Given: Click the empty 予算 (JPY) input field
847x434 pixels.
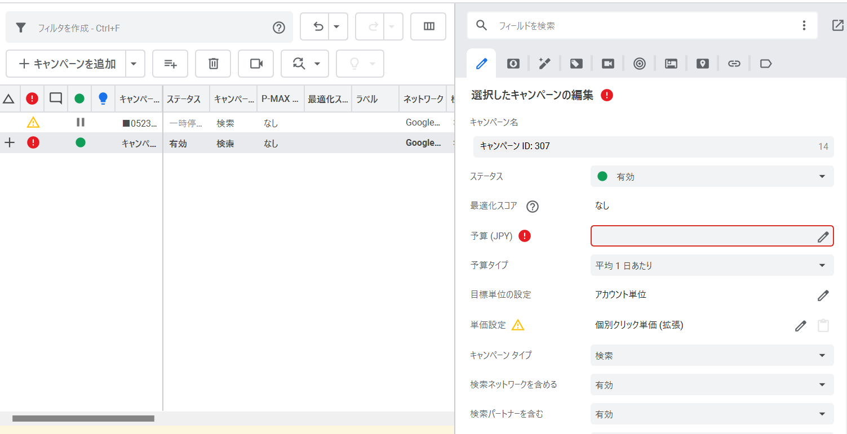Looking at the screenshot, I should click(712, 236).
